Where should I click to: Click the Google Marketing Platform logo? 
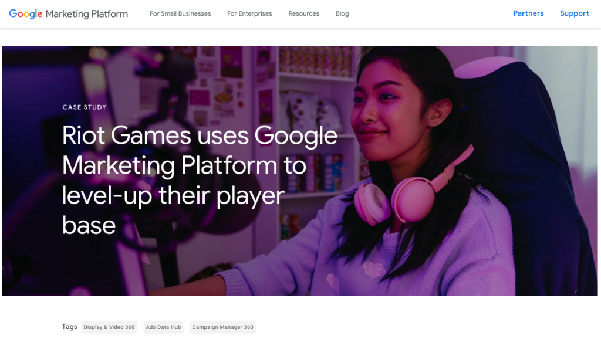pos(68,14)
